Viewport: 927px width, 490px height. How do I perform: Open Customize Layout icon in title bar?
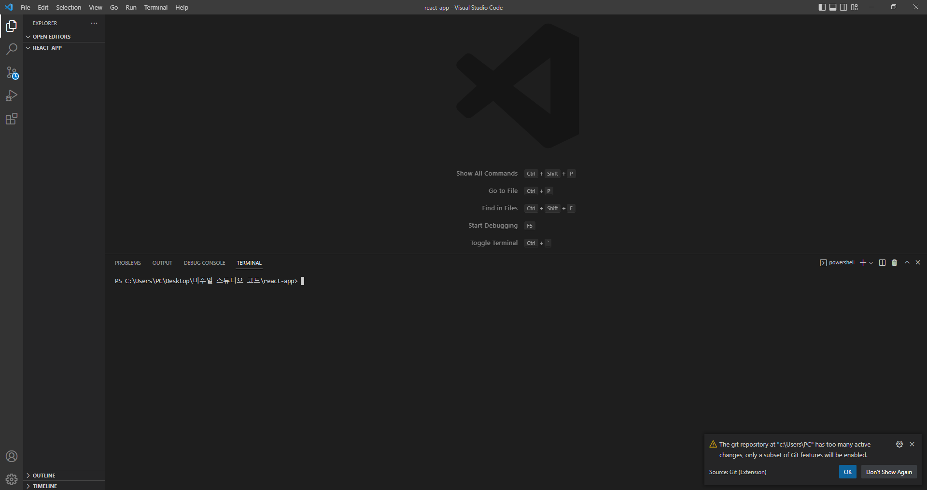[855, 7]
